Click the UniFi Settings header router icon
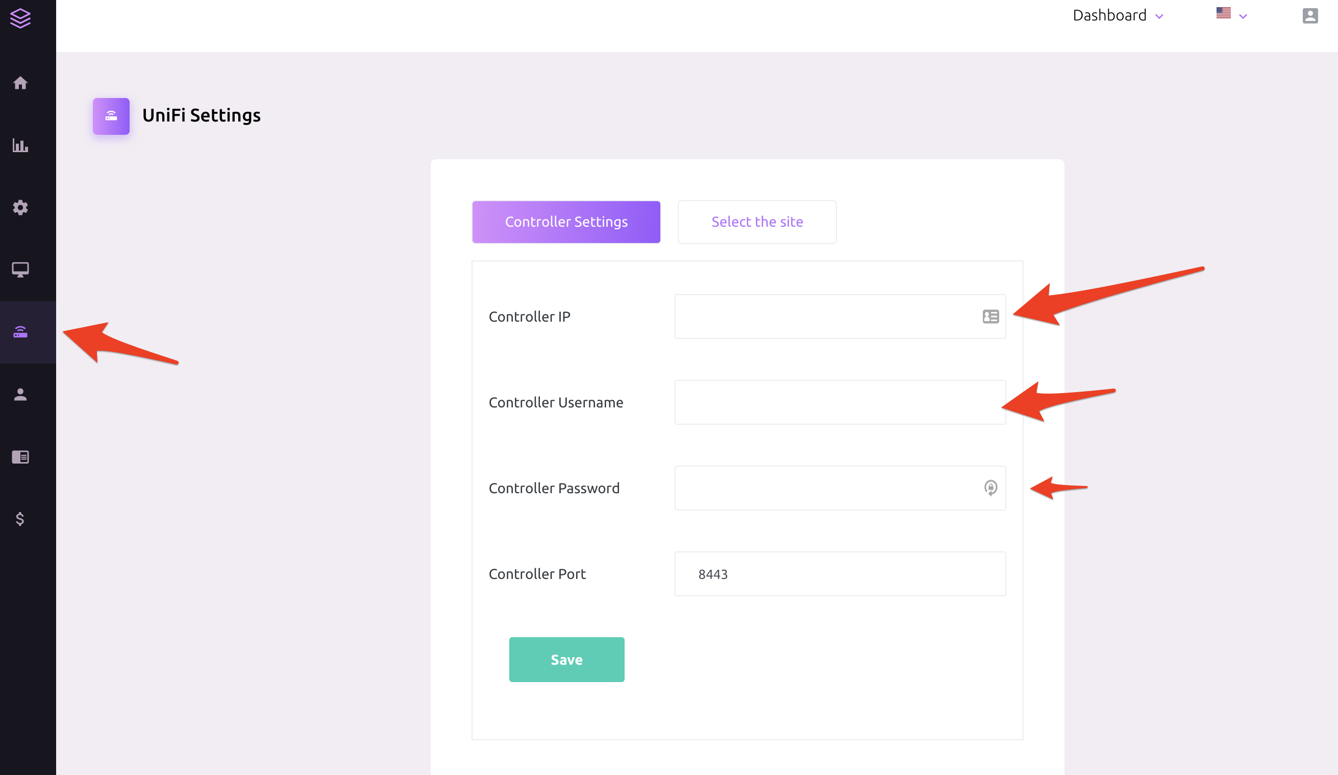The height and width of the screenshot is (775, 1338). pyautogui.click(x=111, y=116)
